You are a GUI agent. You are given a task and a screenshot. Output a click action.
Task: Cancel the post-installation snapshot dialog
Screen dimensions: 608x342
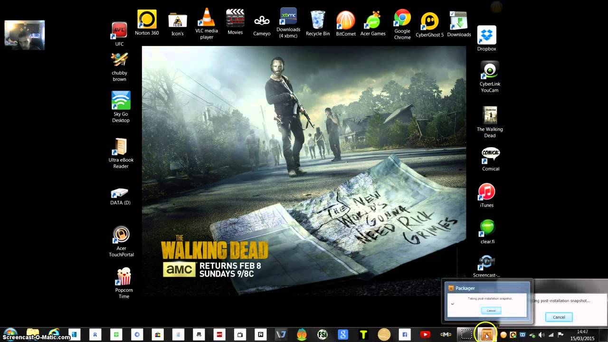[559, 317]
